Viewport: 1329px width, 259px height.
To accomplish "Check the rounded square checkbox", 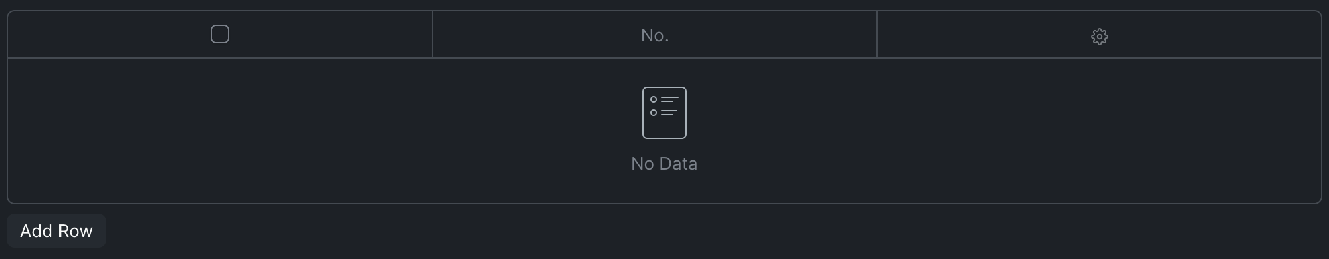I will pos(220,34).
